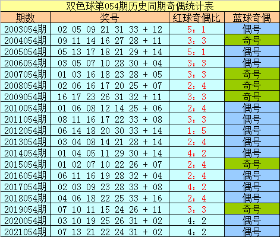Click the 3:3 ratio in row 2004054期
The image size is (280, 237).
click(x=197, y=40)
